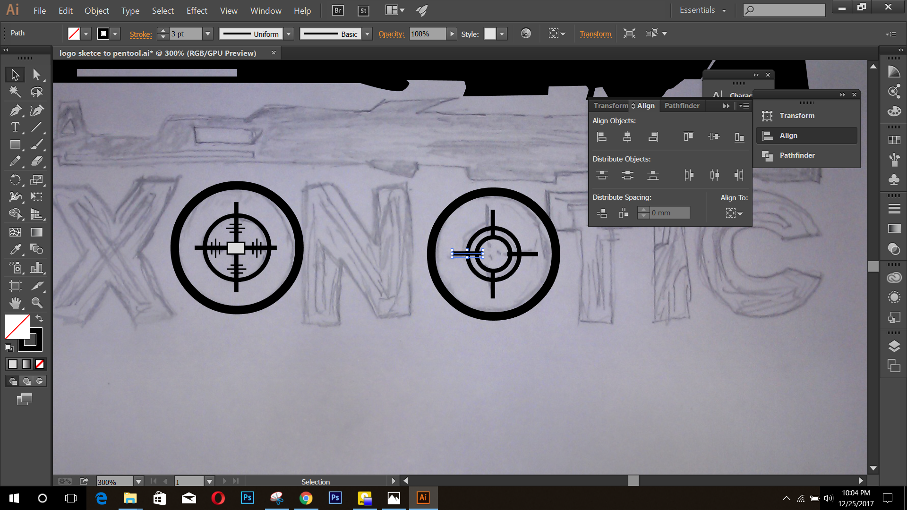The height and width of the screenshot is (510, 907).
Task: Click the Opacity link in control bar
Action: [391, 34]
